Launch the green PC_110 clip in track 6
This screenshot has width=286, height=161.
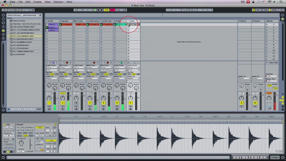[x=115, y=24]
